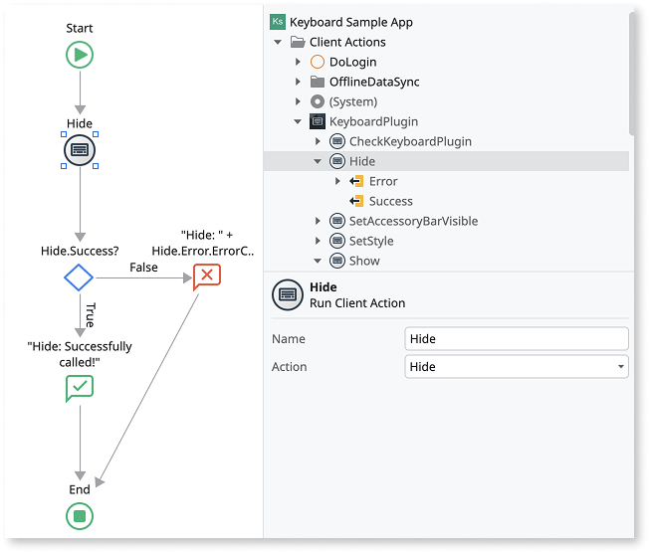The height and width of the screenshot is (553, 649).
Task: Select the End node in the flow
Action: (80, 516)
